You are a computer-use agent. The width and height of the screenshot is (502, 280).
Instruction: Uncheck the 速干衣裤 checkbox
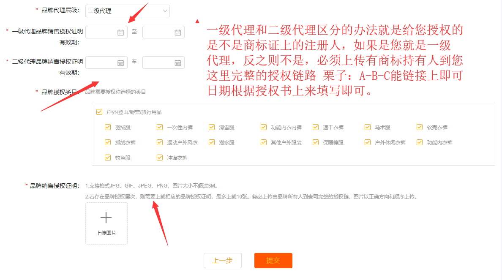(x=315, y=127)
